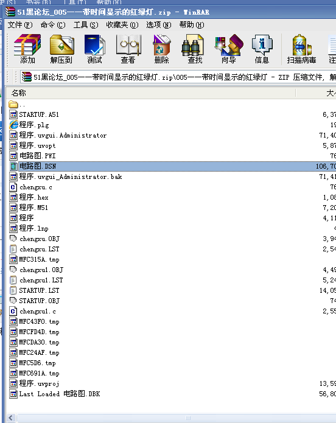Select file MFC24AF.tmp
The image size is (336, 423).
39,352
